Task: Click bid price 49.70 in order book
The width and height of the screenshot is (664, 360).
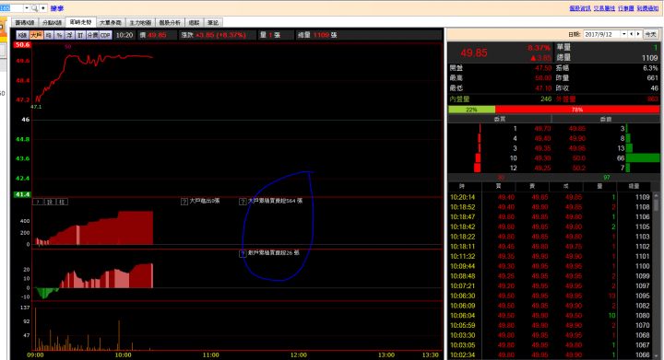Action: tap(542, 129)
